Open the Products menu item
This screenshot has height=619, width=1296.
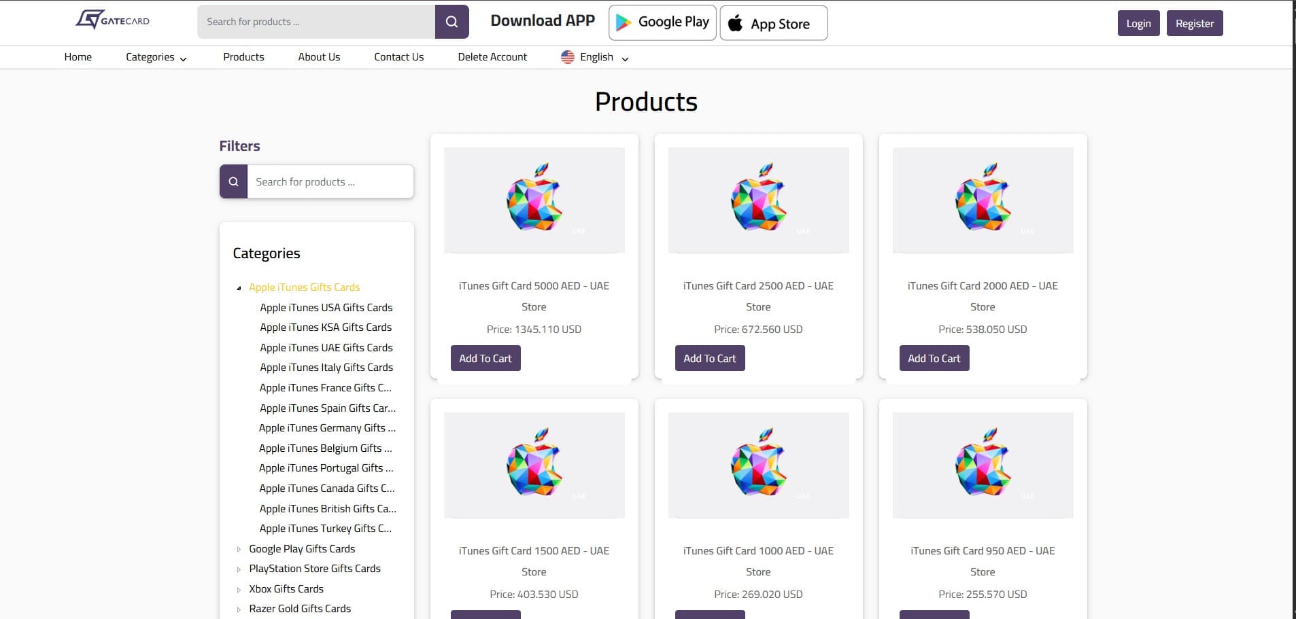[243, 57]
